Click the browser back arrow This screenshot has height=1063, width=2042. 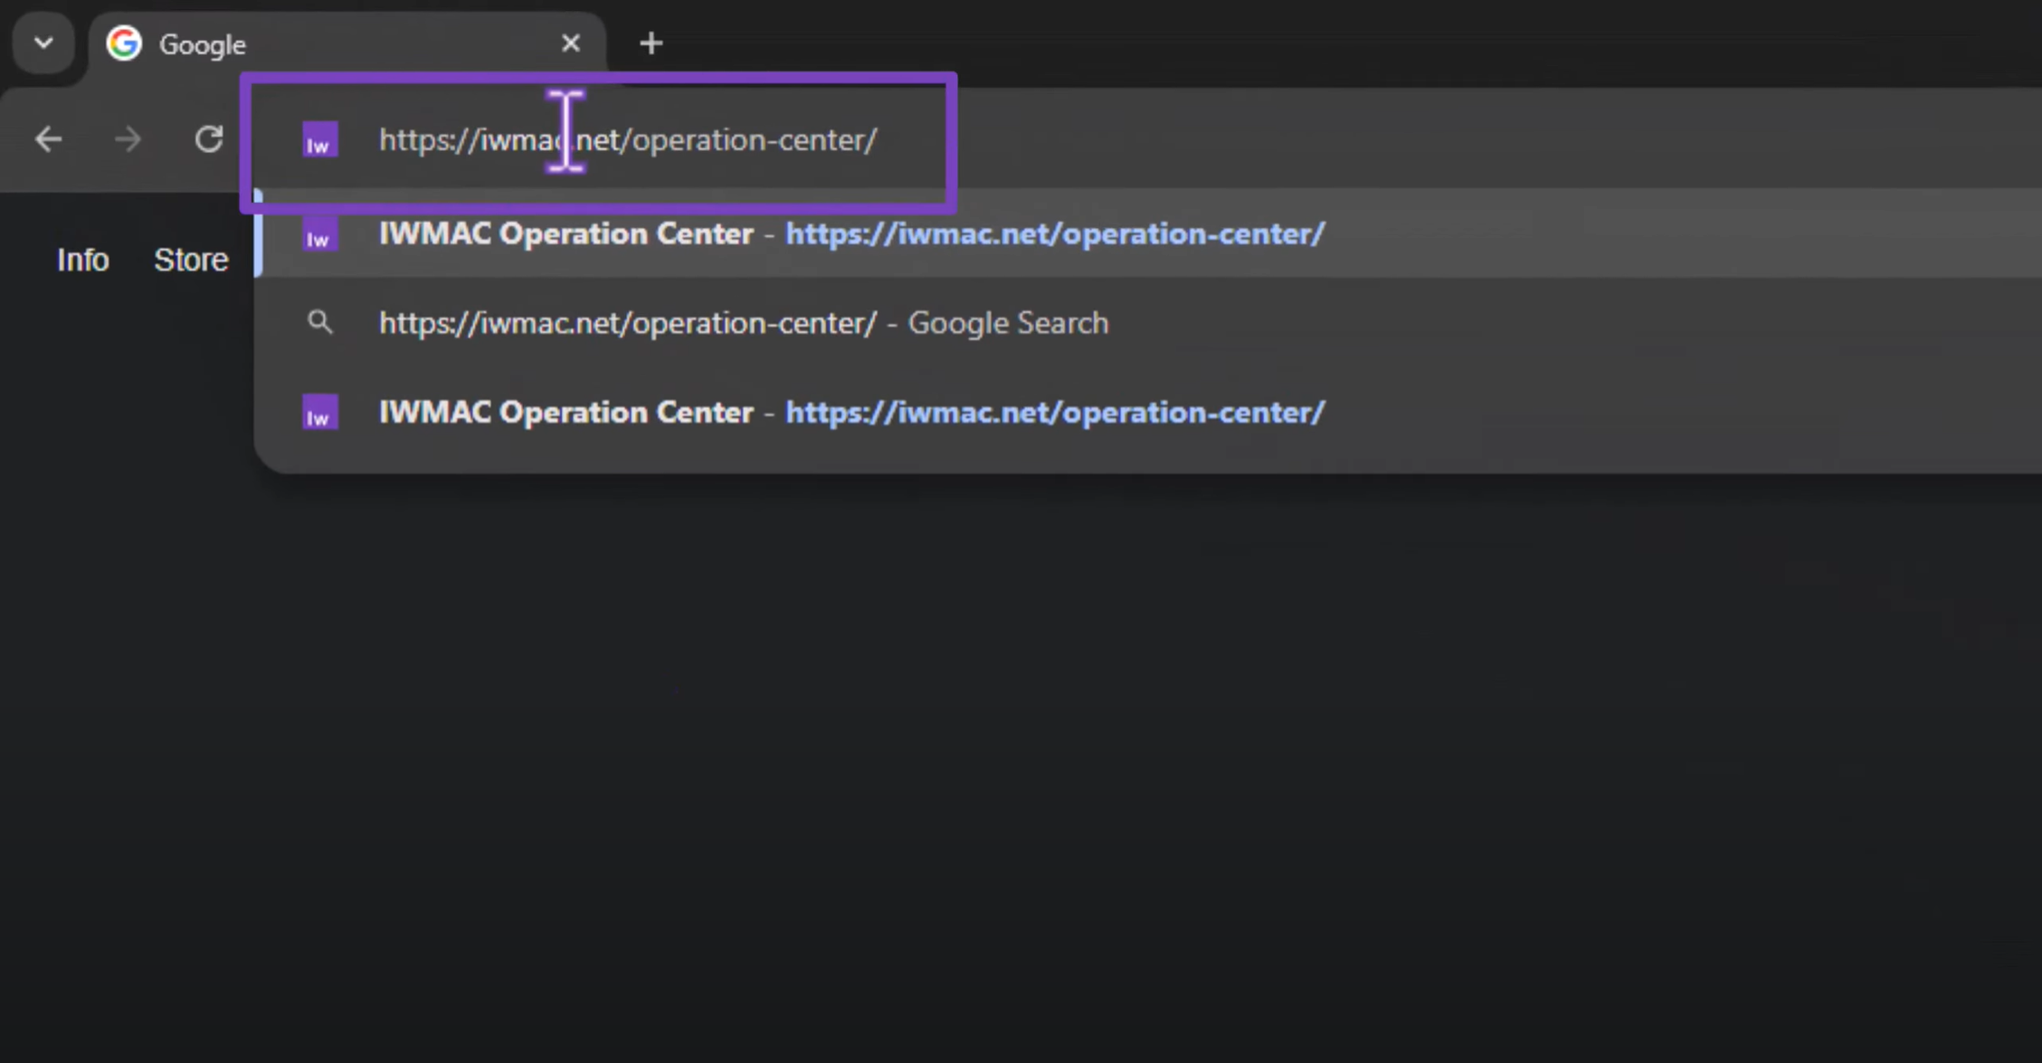(x=48, y=139)
